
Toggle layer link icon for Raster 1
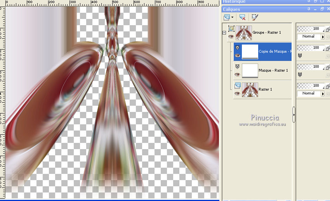[x=328, y=86]
